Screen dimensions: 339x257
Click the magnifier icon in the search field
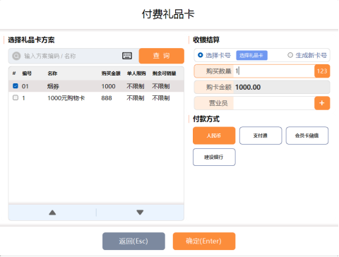[x=16, y=56]
